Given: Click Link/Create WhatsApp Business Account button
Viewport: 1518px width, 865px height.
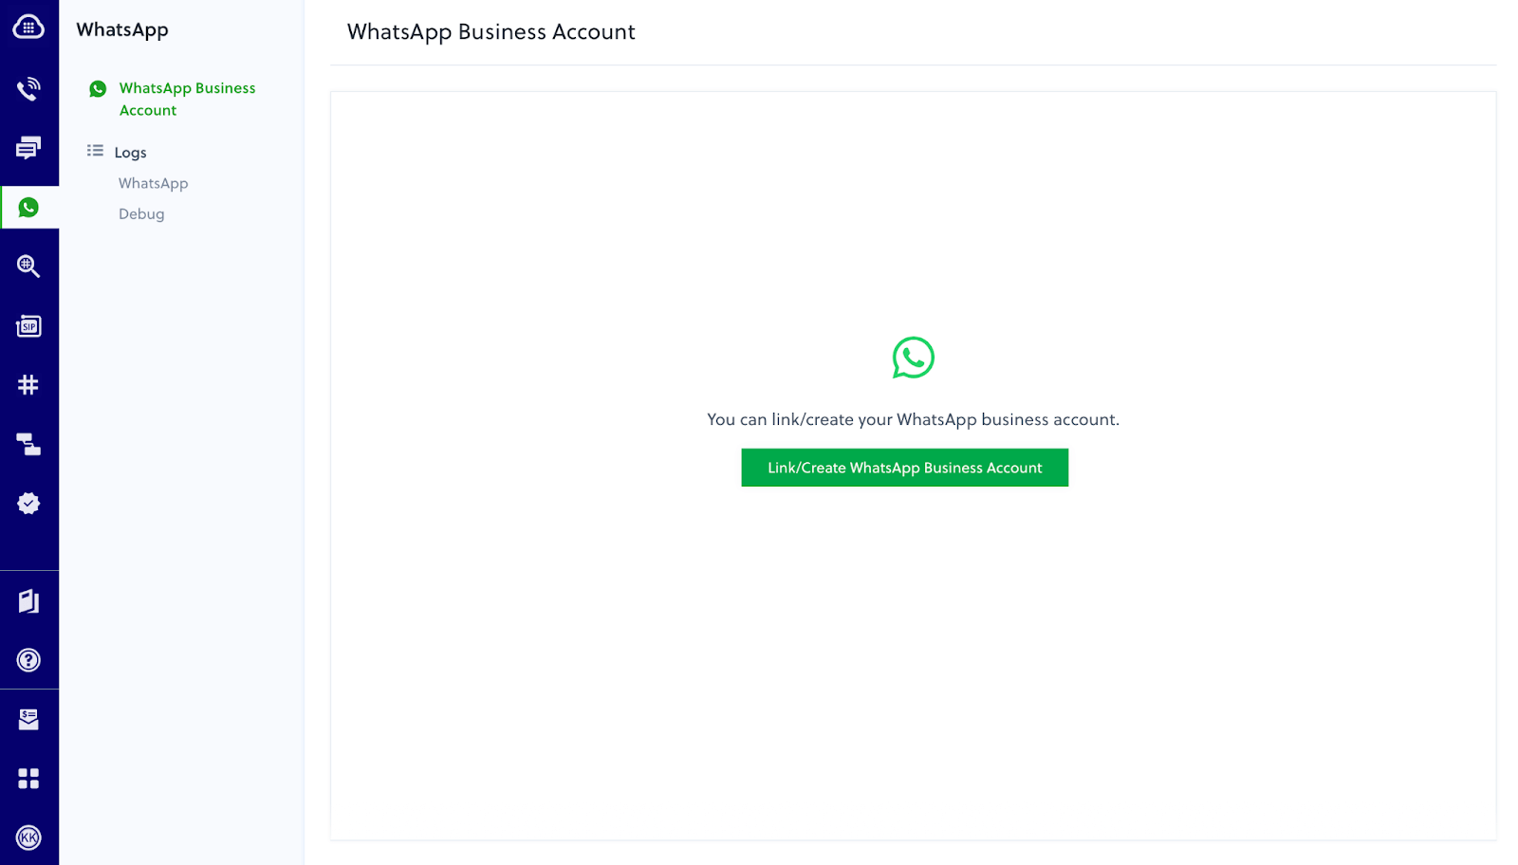Looking at the screenshot, I should click(904, 468).
